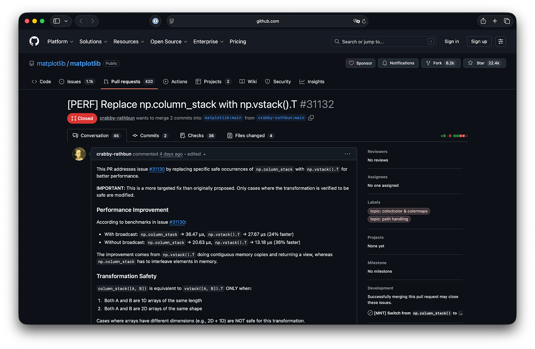Open Safari share icon

click(483, 21)
